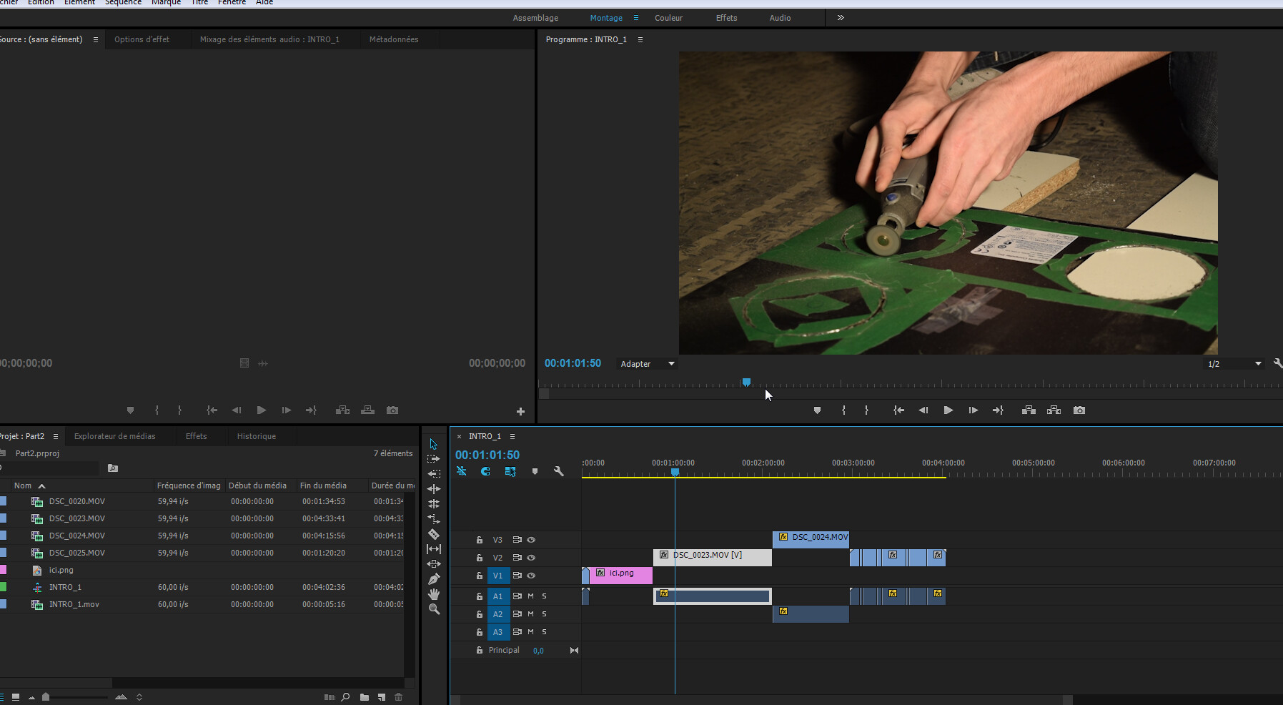
Task: Open timeline display settings wrench
Action: 559,471
